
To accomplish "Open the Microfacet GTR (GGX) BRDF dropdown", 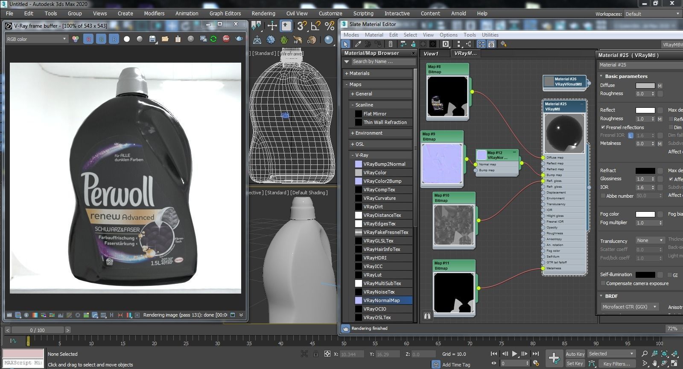I will click(629, 306).
